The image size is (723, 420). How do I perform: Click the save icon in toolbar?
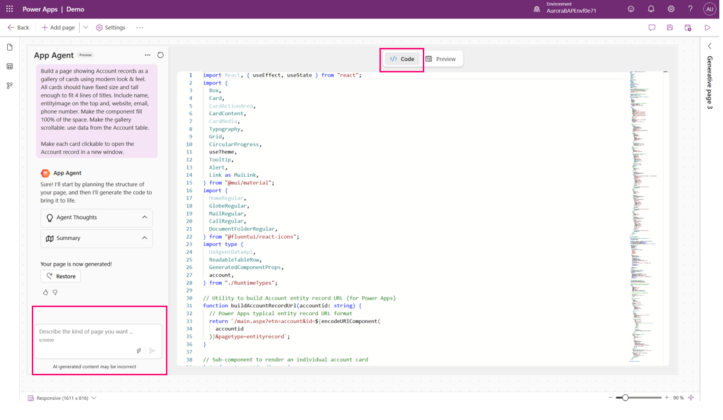670,28
